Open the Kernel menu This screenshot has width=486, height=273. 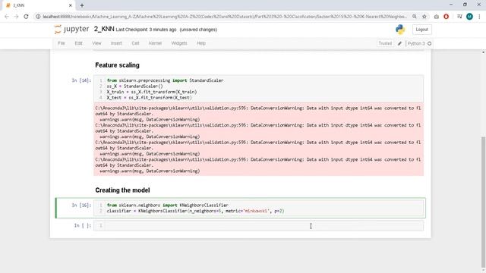155,43
